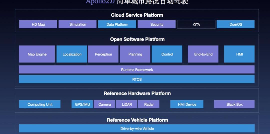Click the Apollo2.0 slide title text
This screenshot has width=270, height=134.
pyautogui.click(x=137, y=2)
